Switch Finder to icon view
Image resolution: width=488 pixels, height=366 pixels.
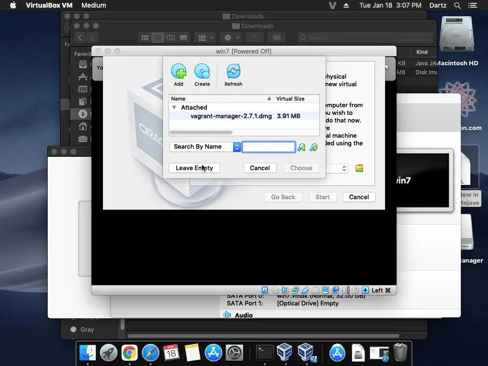[x=145, y=38]
